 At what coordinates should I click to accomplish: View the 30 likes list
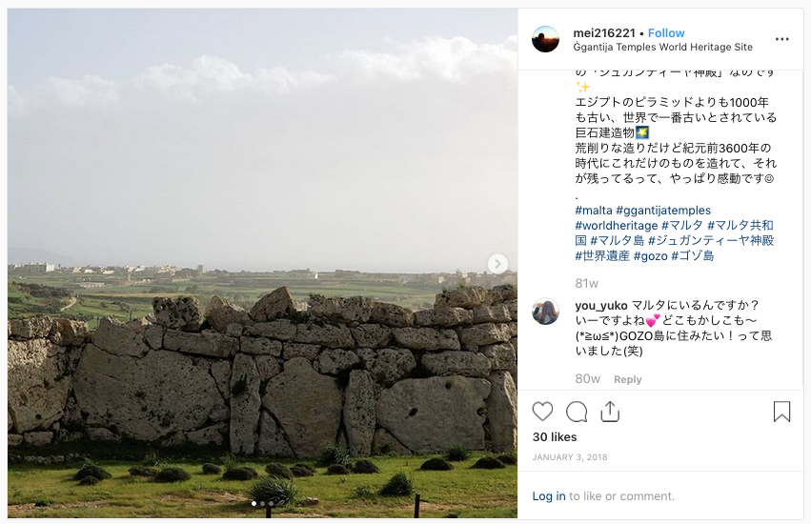(555, 437)
